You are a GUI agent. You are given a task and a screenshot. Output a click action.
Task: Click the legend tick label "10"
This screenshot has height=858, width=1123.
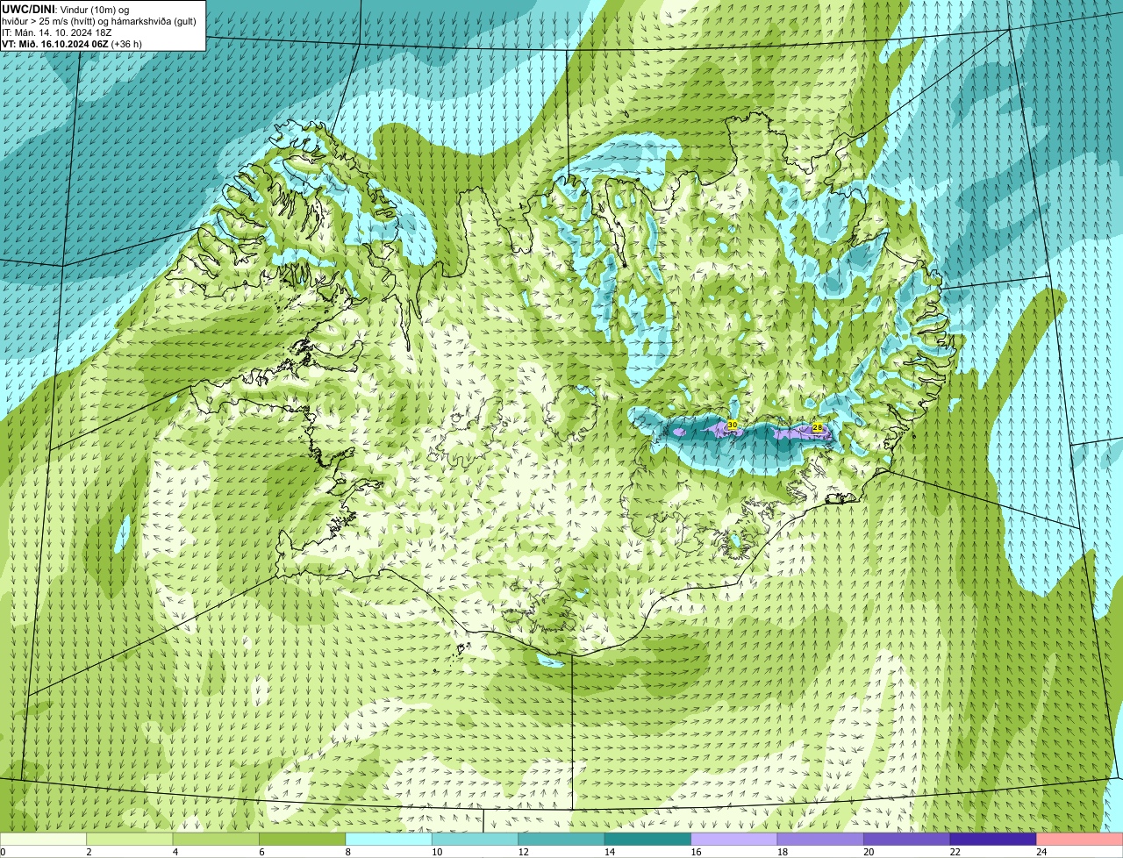pyautogui.click(x=437, y=852)
